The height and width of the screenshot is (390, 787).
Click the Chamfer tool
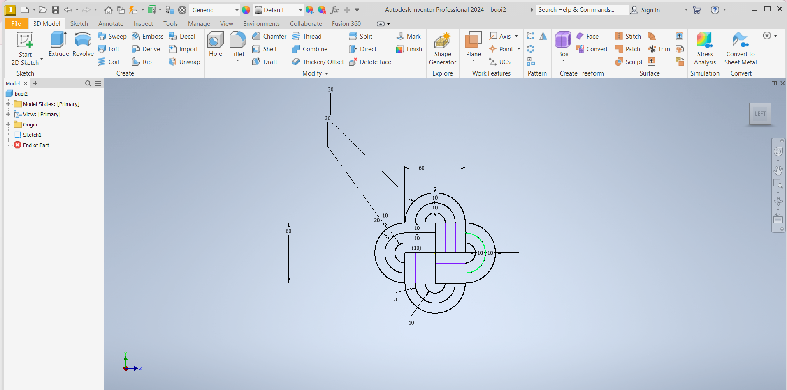pos(269,37)
